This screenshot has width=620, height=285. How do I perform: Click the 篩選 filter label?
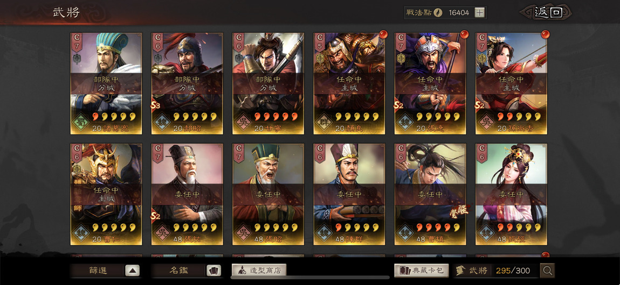pyautogui.click(x=98, y=270)
